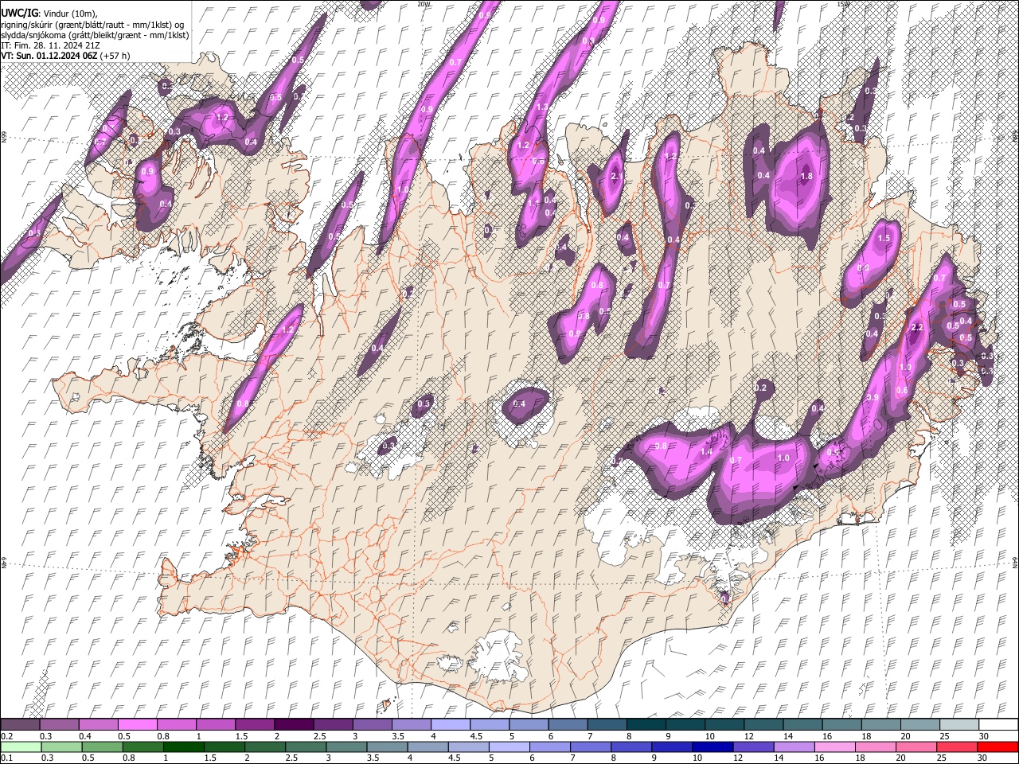Click the light pink 16 swatch in lower legend

point(834,746)
